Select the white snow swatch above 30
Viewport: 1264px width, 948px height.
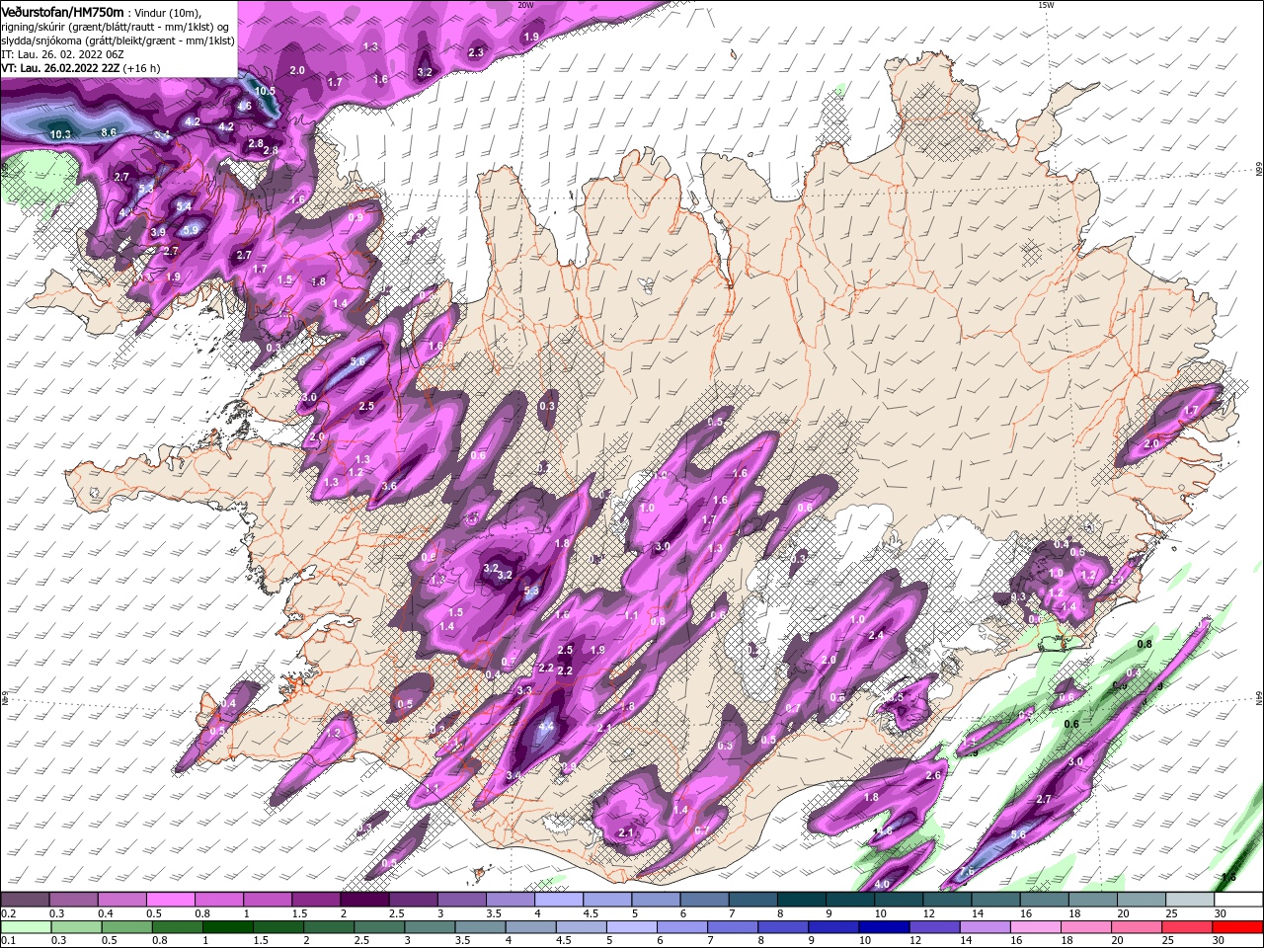point(1238,900)
